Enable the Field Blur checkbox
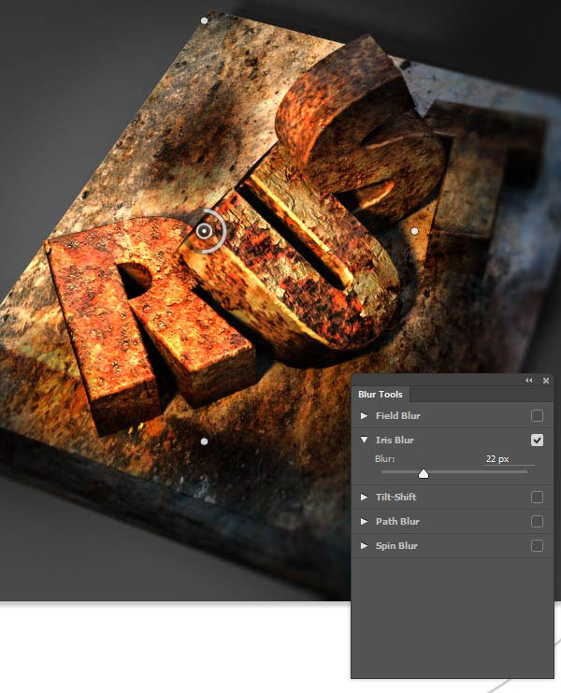This screenshot has width=561, height=693. [537, 416]
